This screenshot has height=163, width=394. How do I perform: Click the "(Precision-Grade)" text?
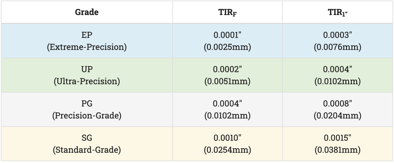tap(87, 115)
